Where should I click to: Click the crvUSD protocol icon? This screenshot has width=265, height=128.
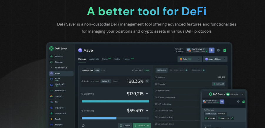pyautogui.click(x=51, y=96)
